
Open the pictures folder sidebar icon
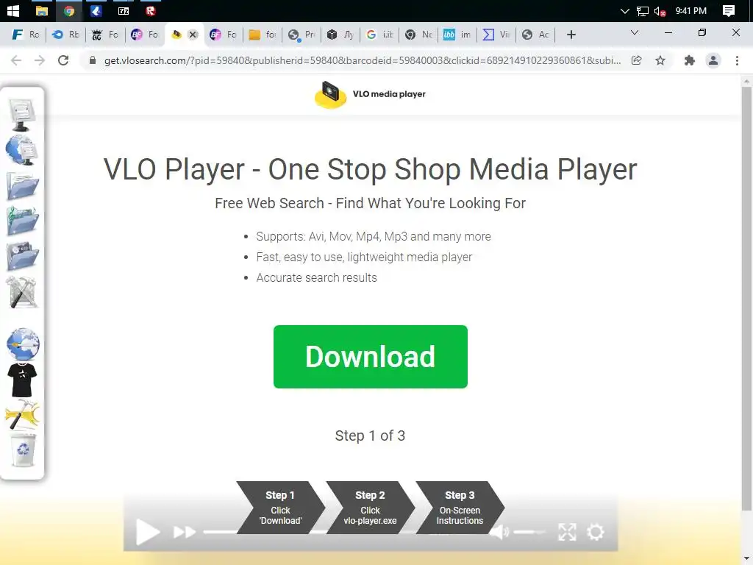22,255
